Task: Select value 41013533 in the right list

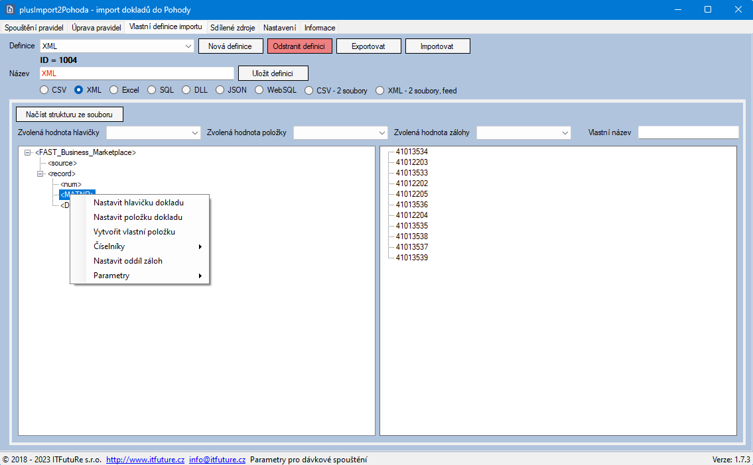Action: pos(411,173)
